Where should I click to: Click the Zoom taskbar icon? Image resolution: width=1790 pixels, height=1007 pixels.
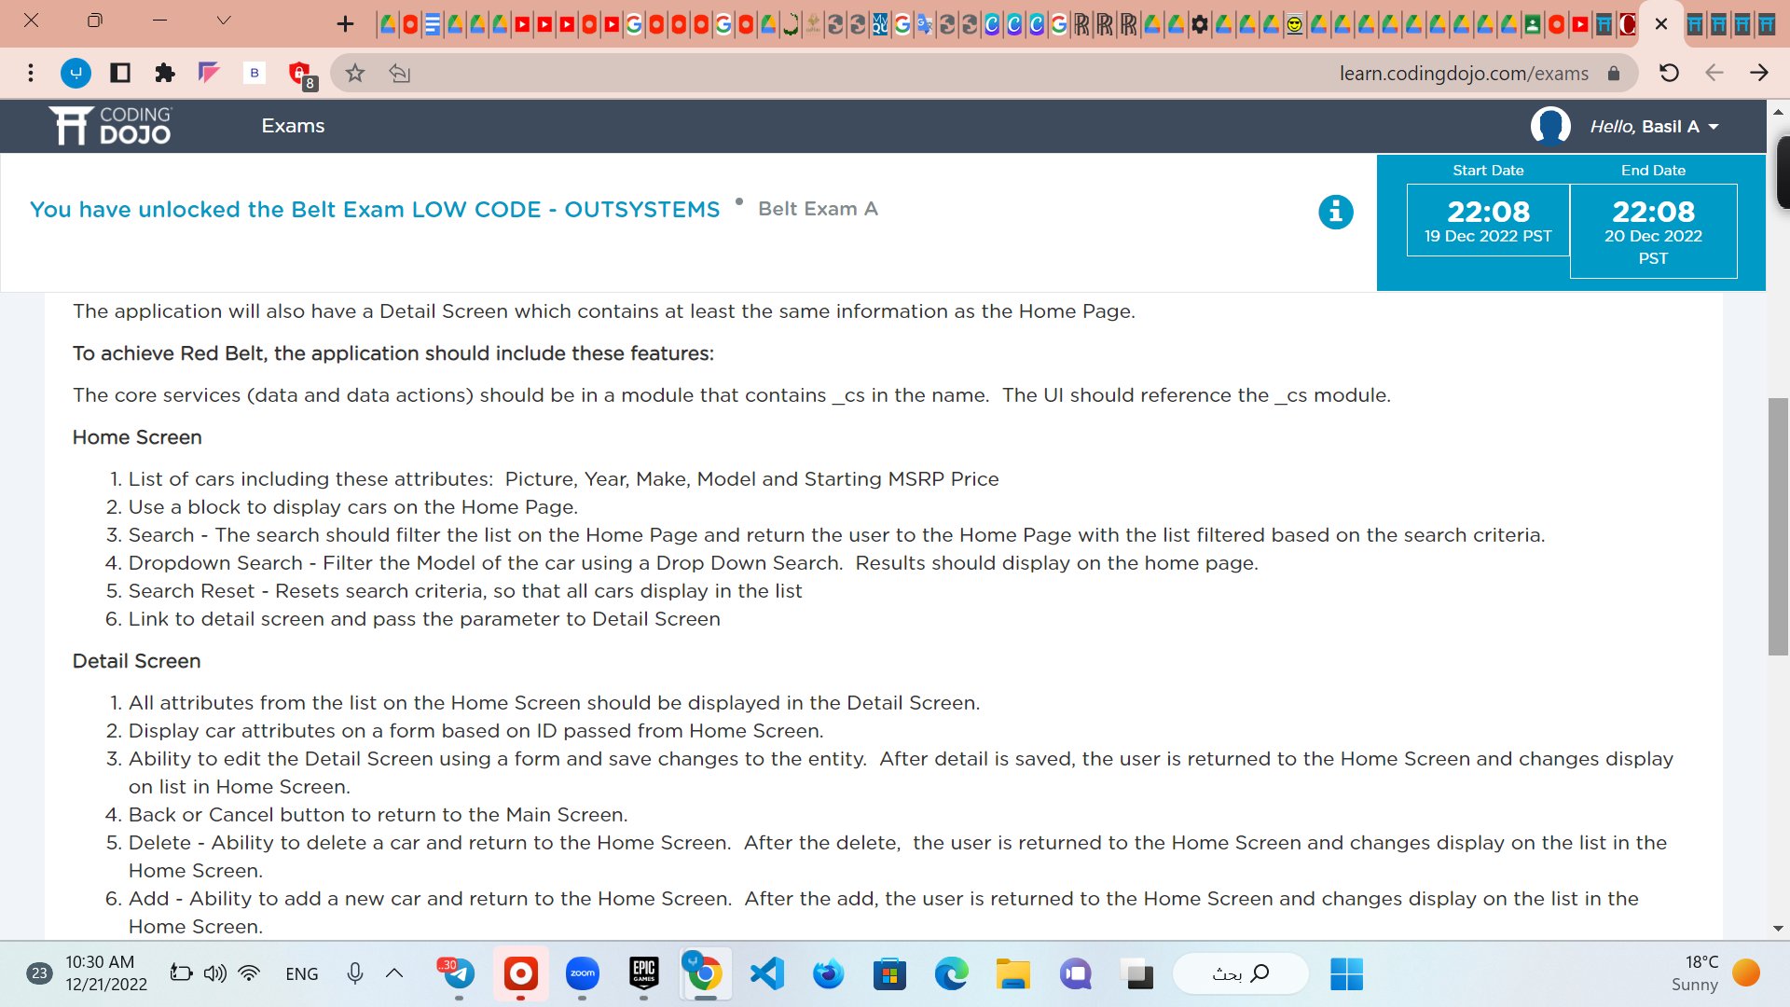(x=583, y=974)
